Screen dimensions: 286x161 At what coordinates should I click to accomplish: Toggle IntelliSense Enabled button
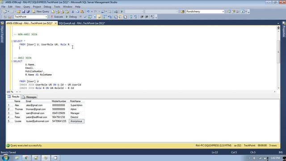pyautogui.click(x=99, y=17)
